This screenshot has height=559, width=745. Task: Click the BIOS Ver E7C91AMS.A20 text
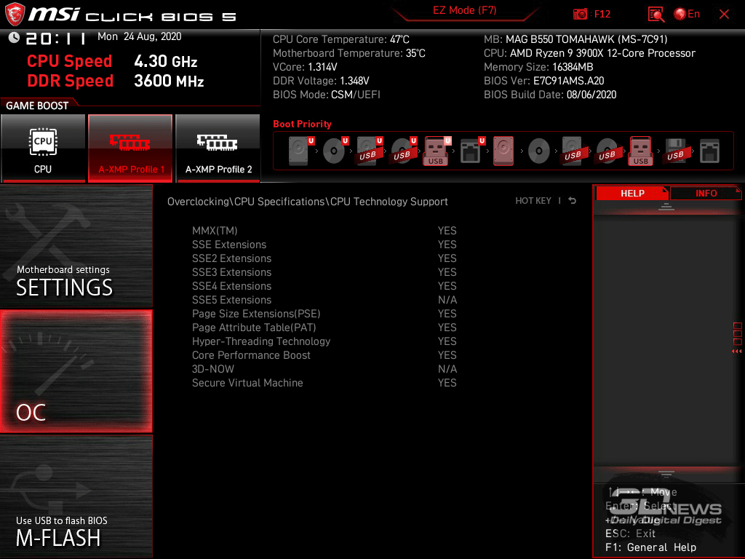point(543,81)
